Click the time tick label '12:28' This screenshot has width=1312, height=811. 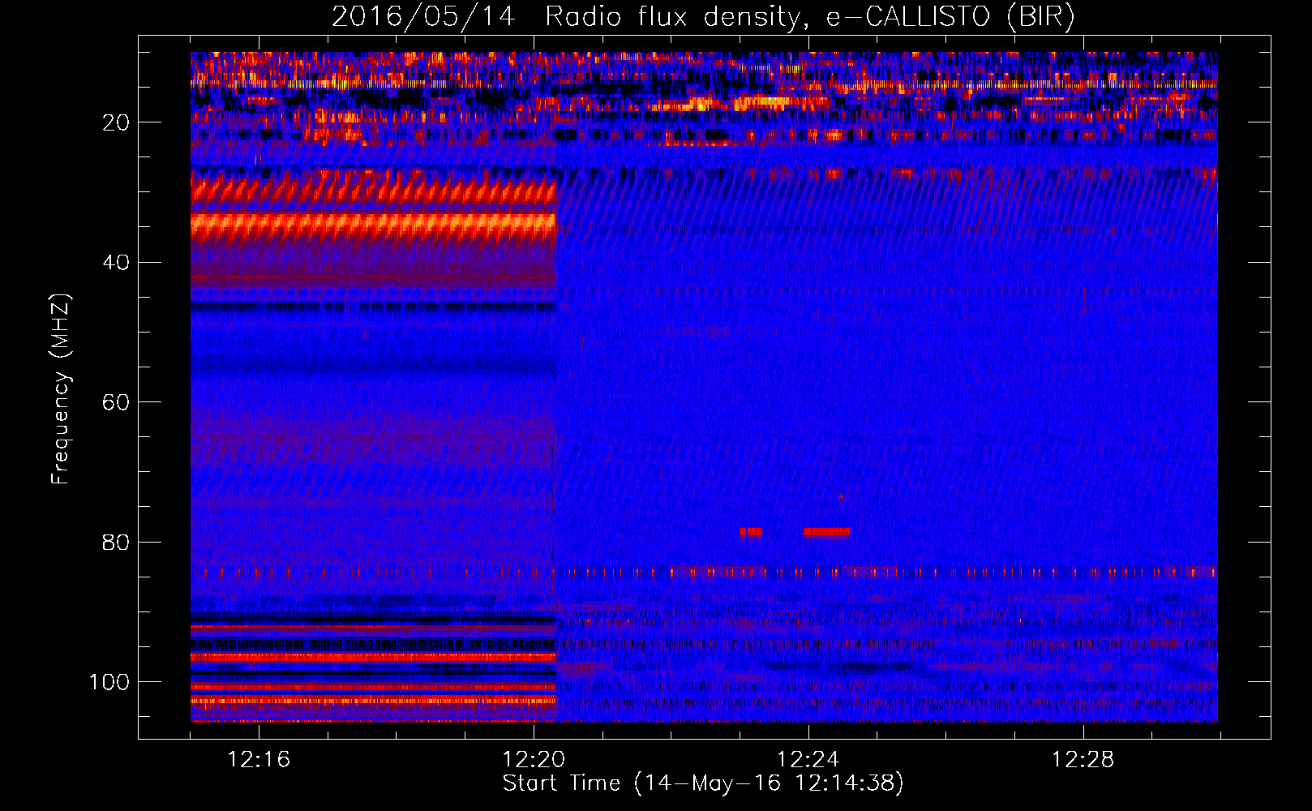coord(1083,759)
